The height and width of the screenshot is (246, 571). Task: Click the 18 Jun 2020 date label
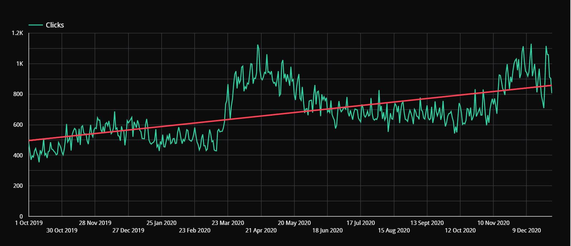327,230
